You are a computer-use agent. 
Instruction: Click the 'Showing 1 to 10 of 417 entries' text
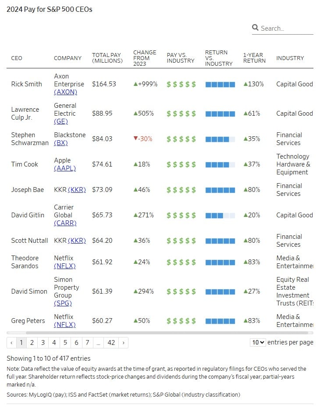coord(48,358)
